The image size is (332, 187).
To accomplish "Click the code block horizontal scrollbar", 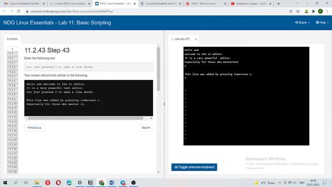I will click(x=86, y=118).
